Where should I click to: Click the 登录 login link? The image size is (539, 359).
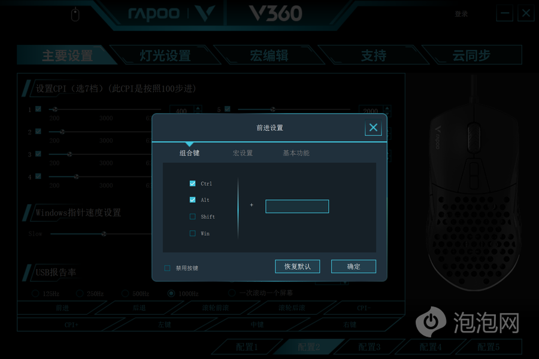tap(461, 14)
